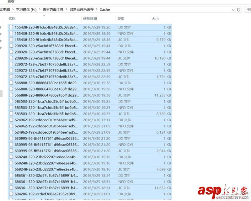This screenshot has width=251, height=201.
Task: Expand chevron after 此电脑 breadcrumb
Action: click(13, 10)
